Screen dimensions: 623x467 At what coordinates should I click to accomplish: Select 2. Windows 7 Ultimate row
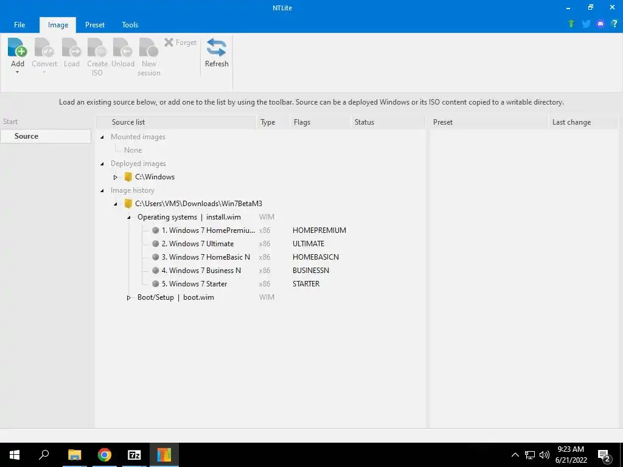pos(198,243)
